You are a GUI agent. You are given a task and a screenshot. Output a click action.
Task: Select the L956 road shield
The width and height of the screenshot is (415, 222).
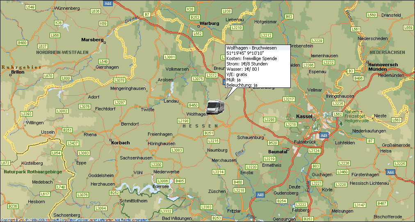coord(55,36)
